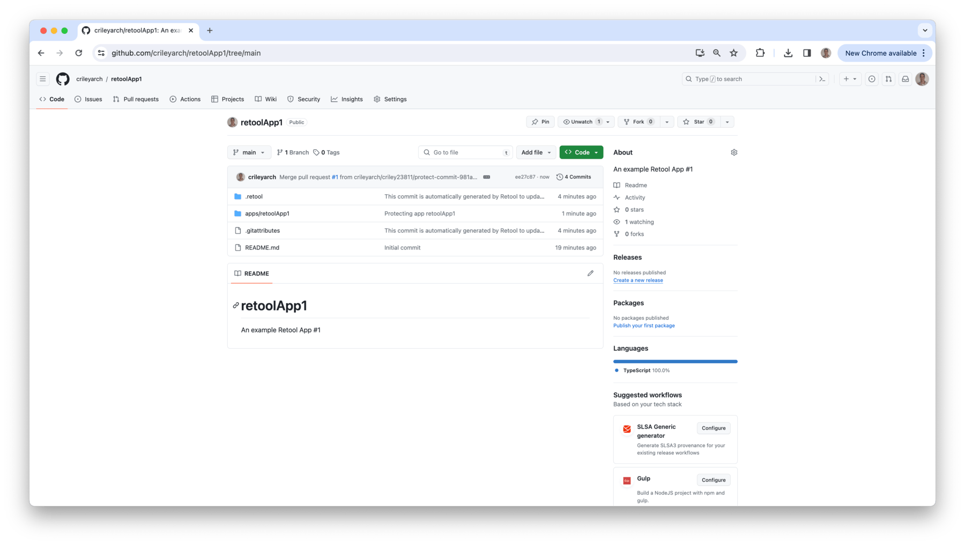Click the GitHub Octocat logo

(63, 79)
